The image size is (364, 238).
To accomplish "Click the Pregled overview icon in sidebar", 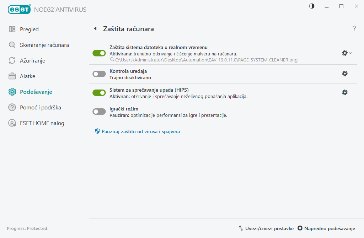I will pos(12,29).
